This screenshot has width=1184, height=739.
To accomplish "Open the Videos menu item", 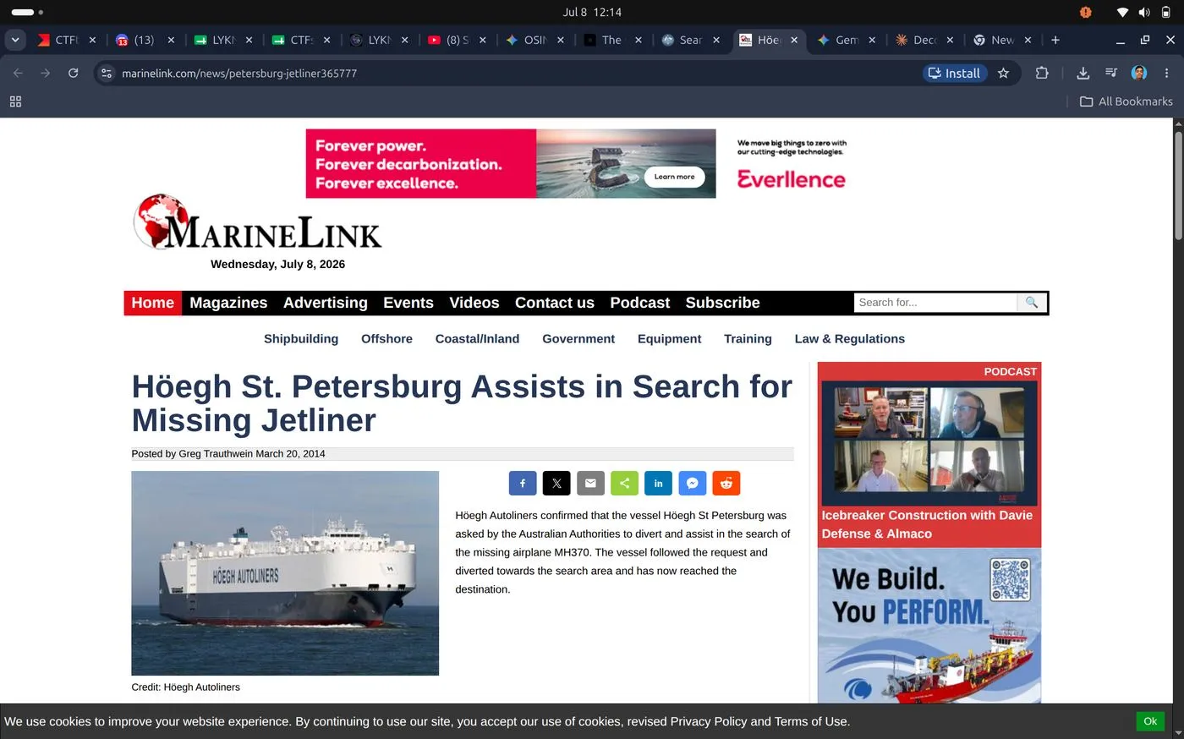I will [474, 303].
